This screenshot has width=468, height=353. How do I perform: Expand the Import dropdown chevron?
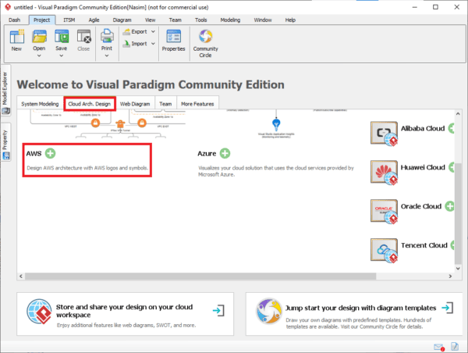153,44
